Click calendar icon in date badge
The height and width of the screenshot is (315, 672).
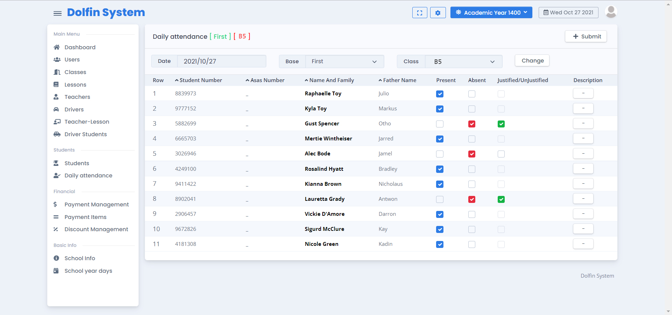(x=546, y=13)
